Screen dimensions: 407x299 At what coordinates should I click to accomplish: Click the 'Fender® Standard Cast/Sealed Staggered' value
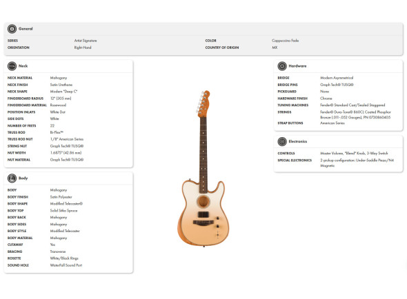tap(353, 105)
